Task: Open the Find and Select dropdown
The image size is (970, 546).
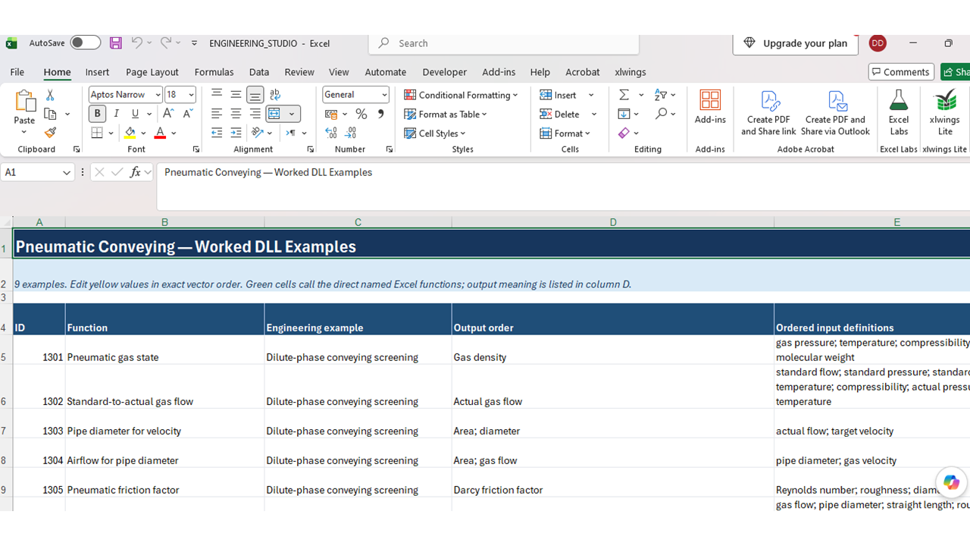Action: click(x=665, y=114)
